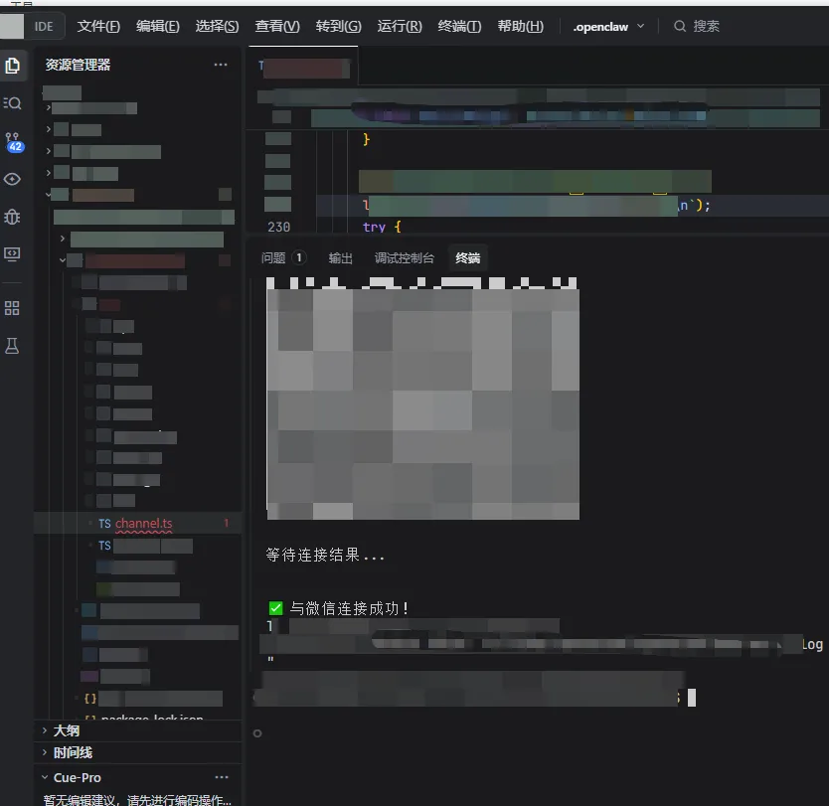Switch to the 问题 panel tab
Image resolution: width=829 pixels, height=806 pixels.
[x=283, y=258]
